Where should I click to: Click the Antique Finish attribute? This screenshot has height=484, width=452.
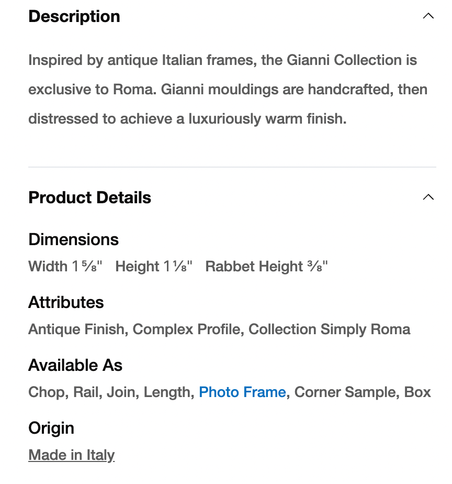point(76,329)
